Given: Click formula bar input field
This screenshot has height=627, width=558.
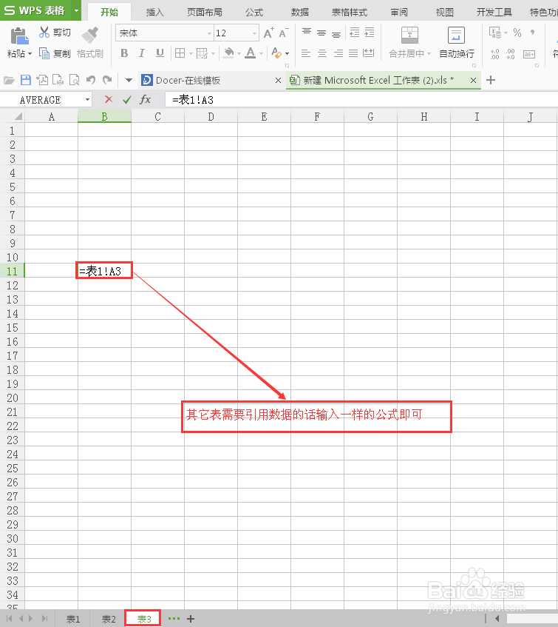Looking at the screenshot, I should tap(361, 100).
